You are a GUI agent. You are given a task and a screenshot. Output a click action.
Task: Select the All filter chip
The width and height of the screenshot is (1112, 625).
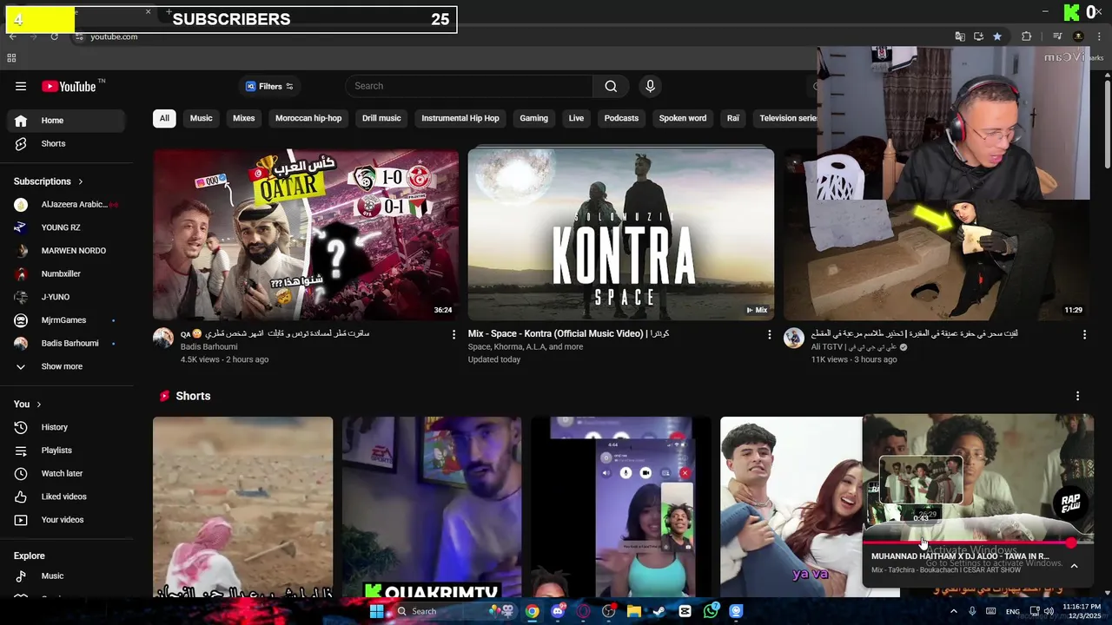163,118
